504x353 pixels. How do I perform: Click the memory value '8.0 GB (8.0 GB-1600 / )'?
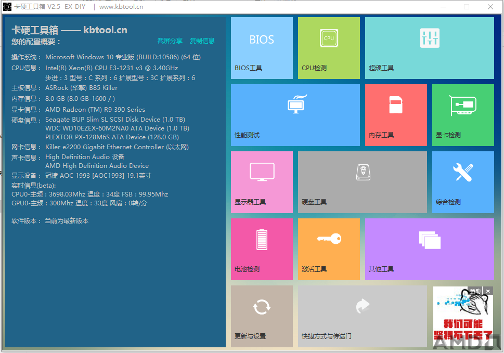[x=80, y=99]
